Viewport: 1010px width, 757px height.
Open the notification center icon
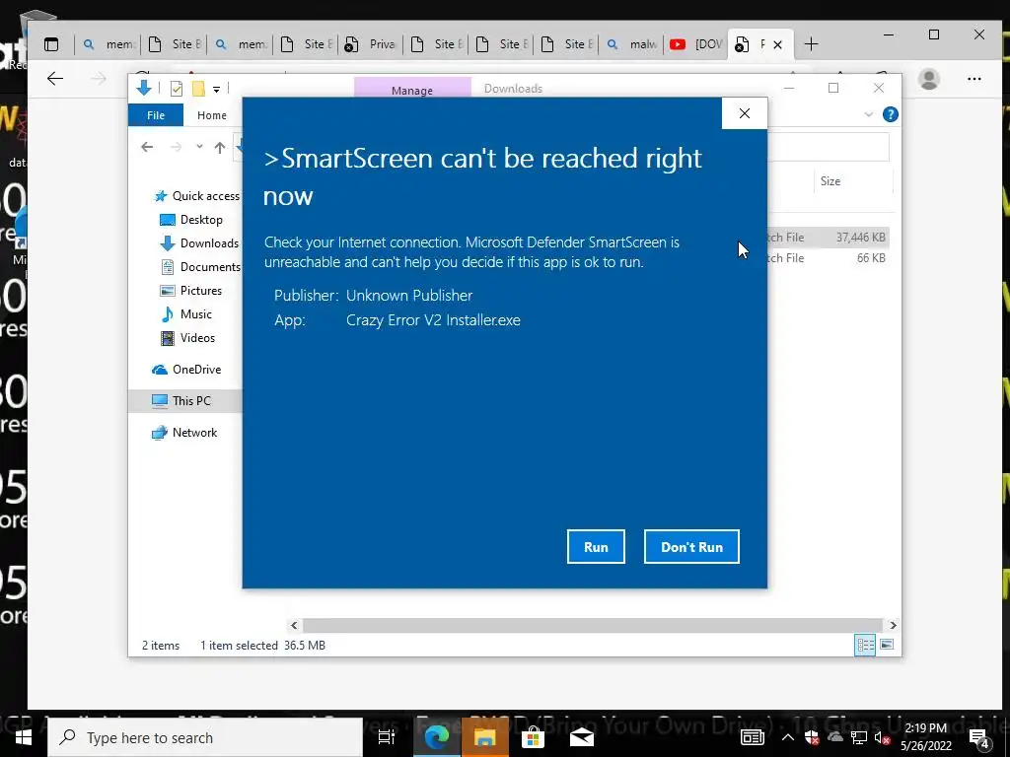[x=979, y=738]
